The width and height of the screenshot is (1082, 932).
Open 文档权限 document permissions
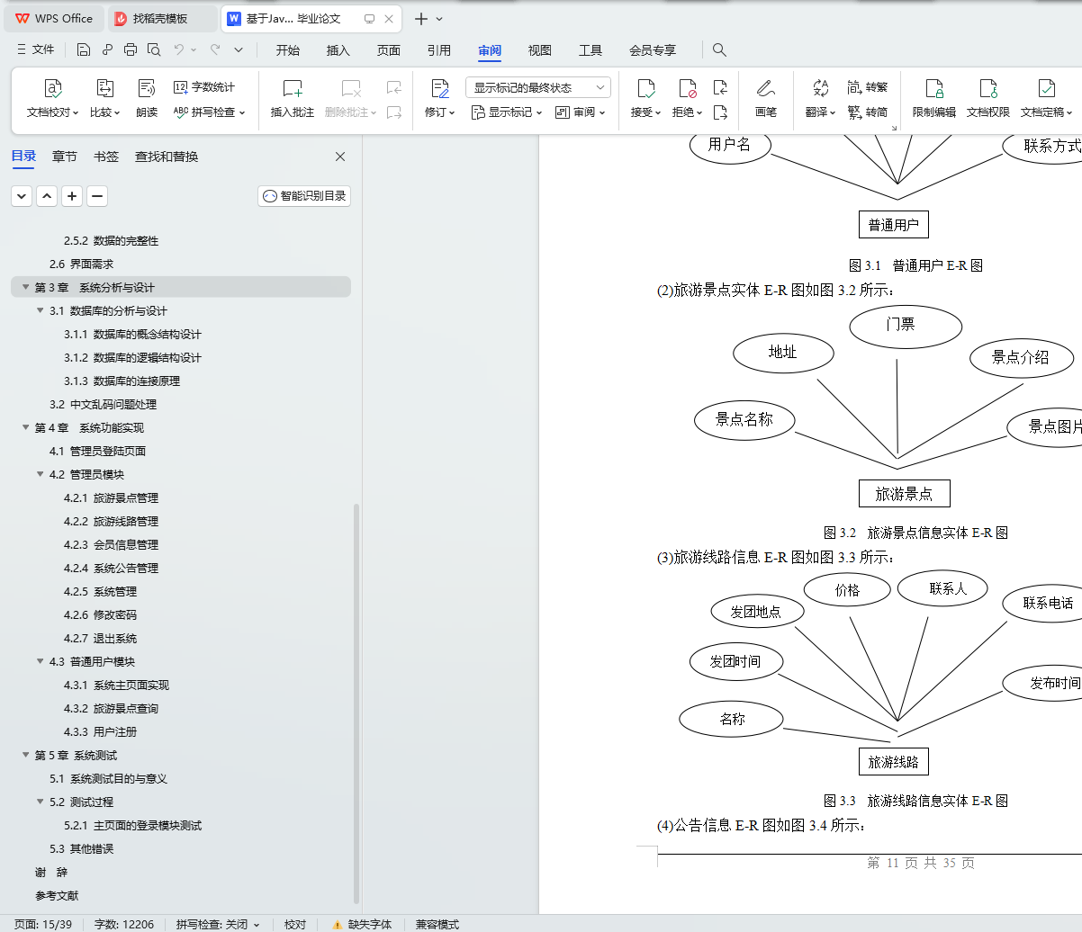(988, 99)
